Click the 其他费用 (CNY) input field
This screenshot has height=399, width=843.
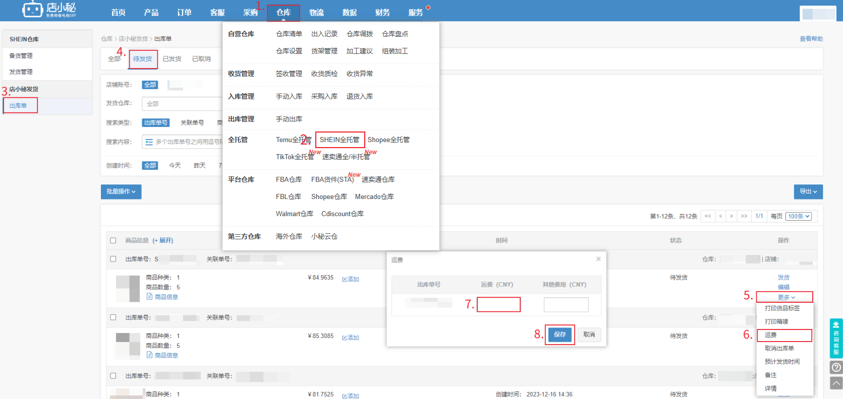tap(566, 305)
